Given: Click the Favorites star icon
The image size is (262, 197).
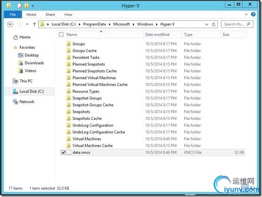Looking at the screenshot, I should tap(15, 47).
